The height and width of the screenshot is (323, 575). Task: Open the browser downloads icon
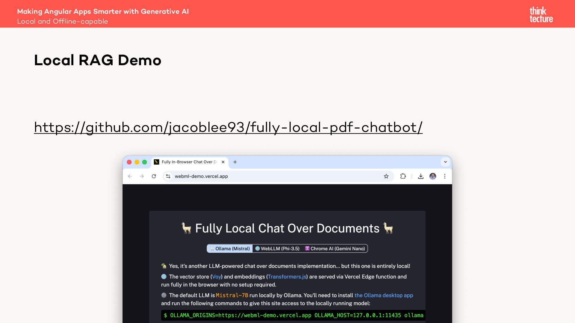(421, 176)
